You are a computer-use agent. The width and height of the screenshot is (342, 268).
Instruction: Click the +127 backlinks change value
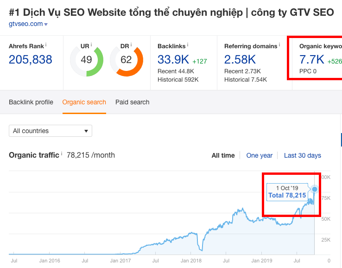[200, 61]
